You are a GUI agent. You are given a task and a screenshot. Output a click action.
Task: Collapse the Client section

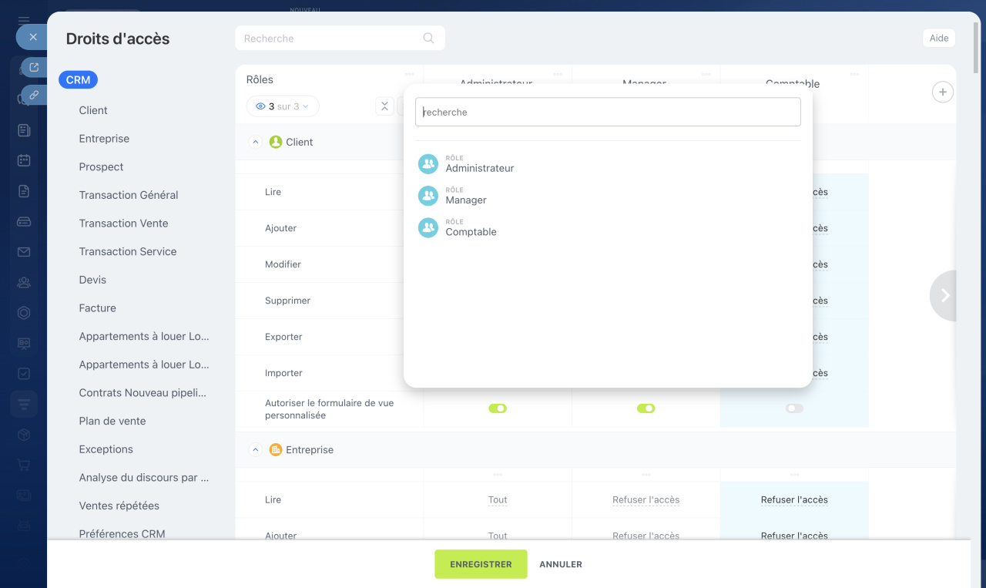pos(256,142)
